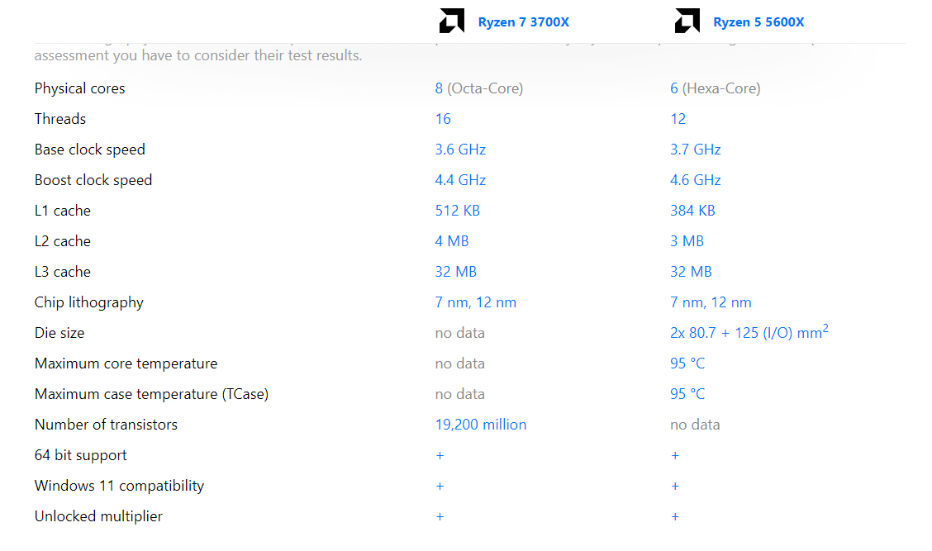Click the 95 °C TCase temperature value
The image size is (932, 551).
[687, 394]
